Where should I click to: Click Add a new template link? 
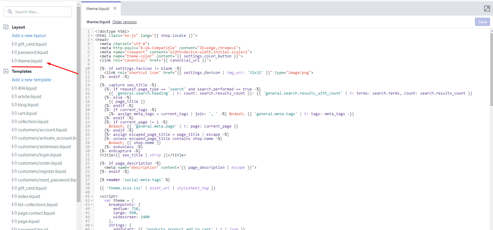point(31,80)
